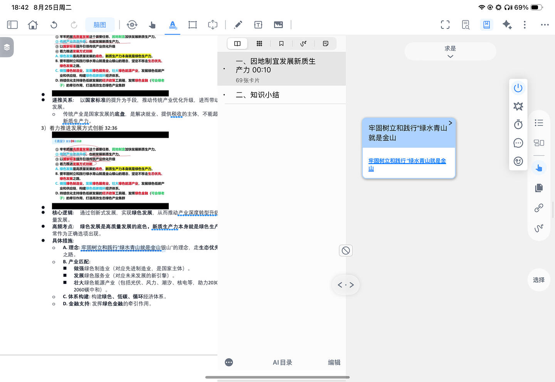Click the 选择 select button

point(539,280)
